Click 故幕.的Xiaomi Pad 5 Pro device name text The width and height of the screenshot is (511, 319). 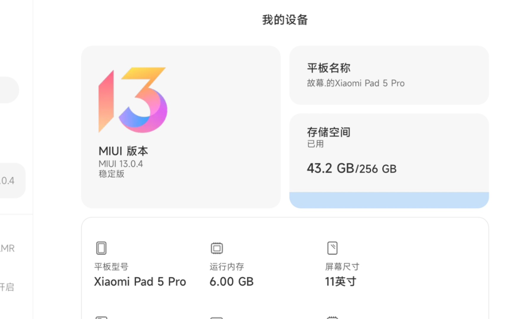(x=355, y=83)
